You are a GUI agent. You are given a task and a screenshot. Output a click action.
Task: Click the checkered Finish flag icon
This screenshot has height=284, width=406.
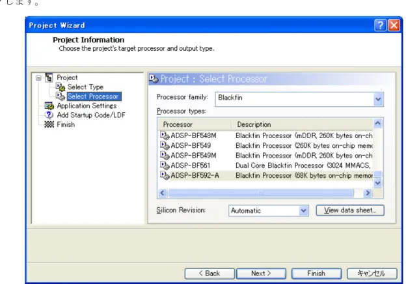[x=49, y=124]
